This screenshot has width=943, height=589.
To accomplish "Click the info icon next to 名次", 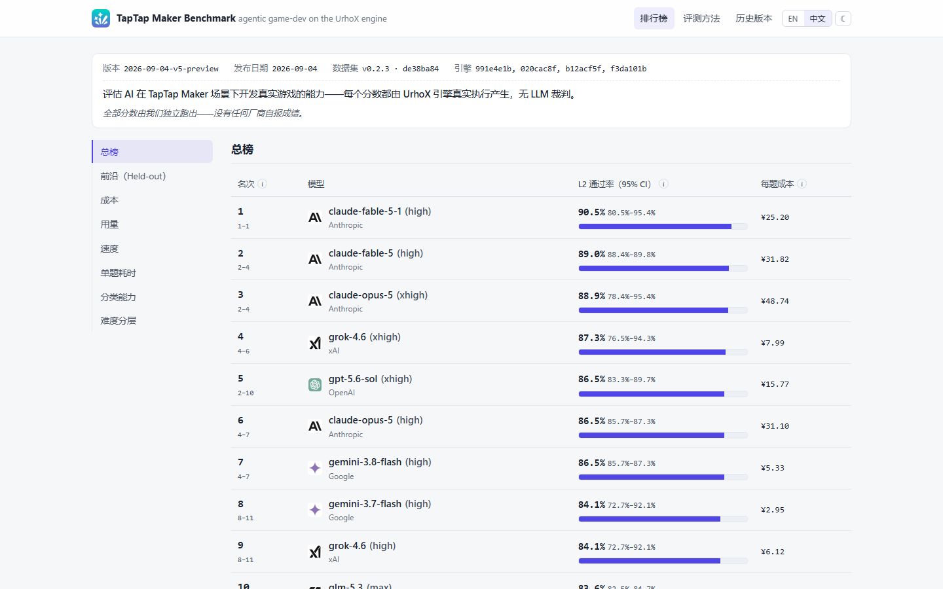I will pos(263,184).
